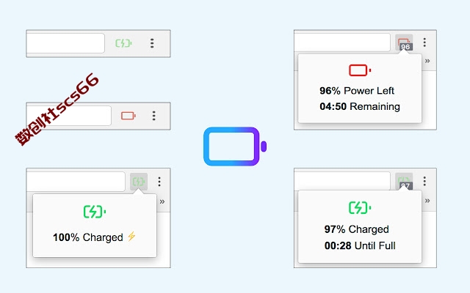The image size is (470, 293).
Task: Click the 00:28 Until Full text
Action: tap(360, 245)
